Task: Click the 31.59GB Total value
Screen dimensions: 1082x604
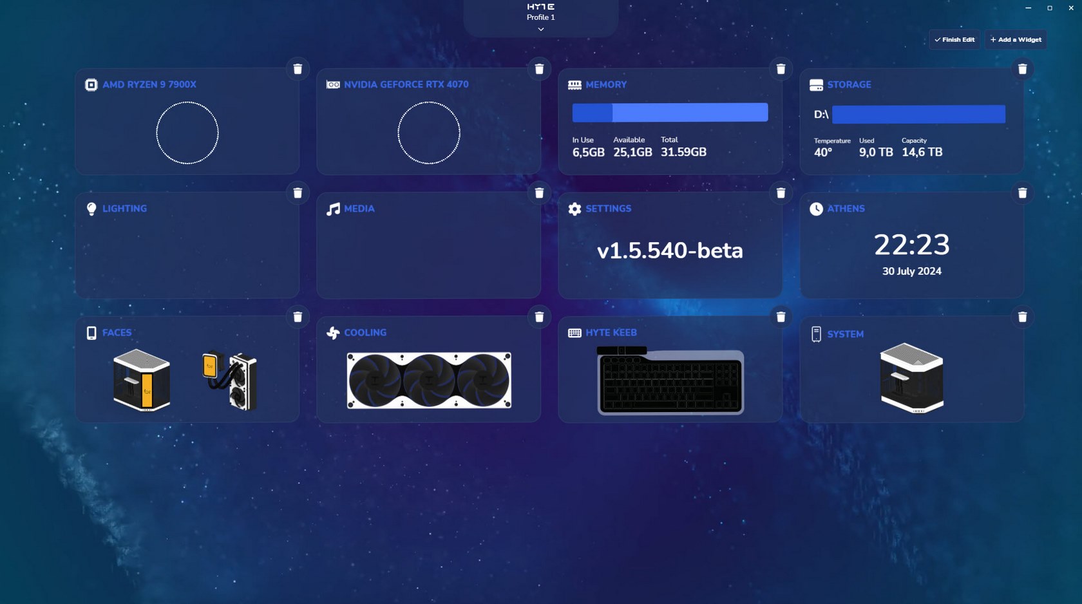Action: [x=683, y=152]
